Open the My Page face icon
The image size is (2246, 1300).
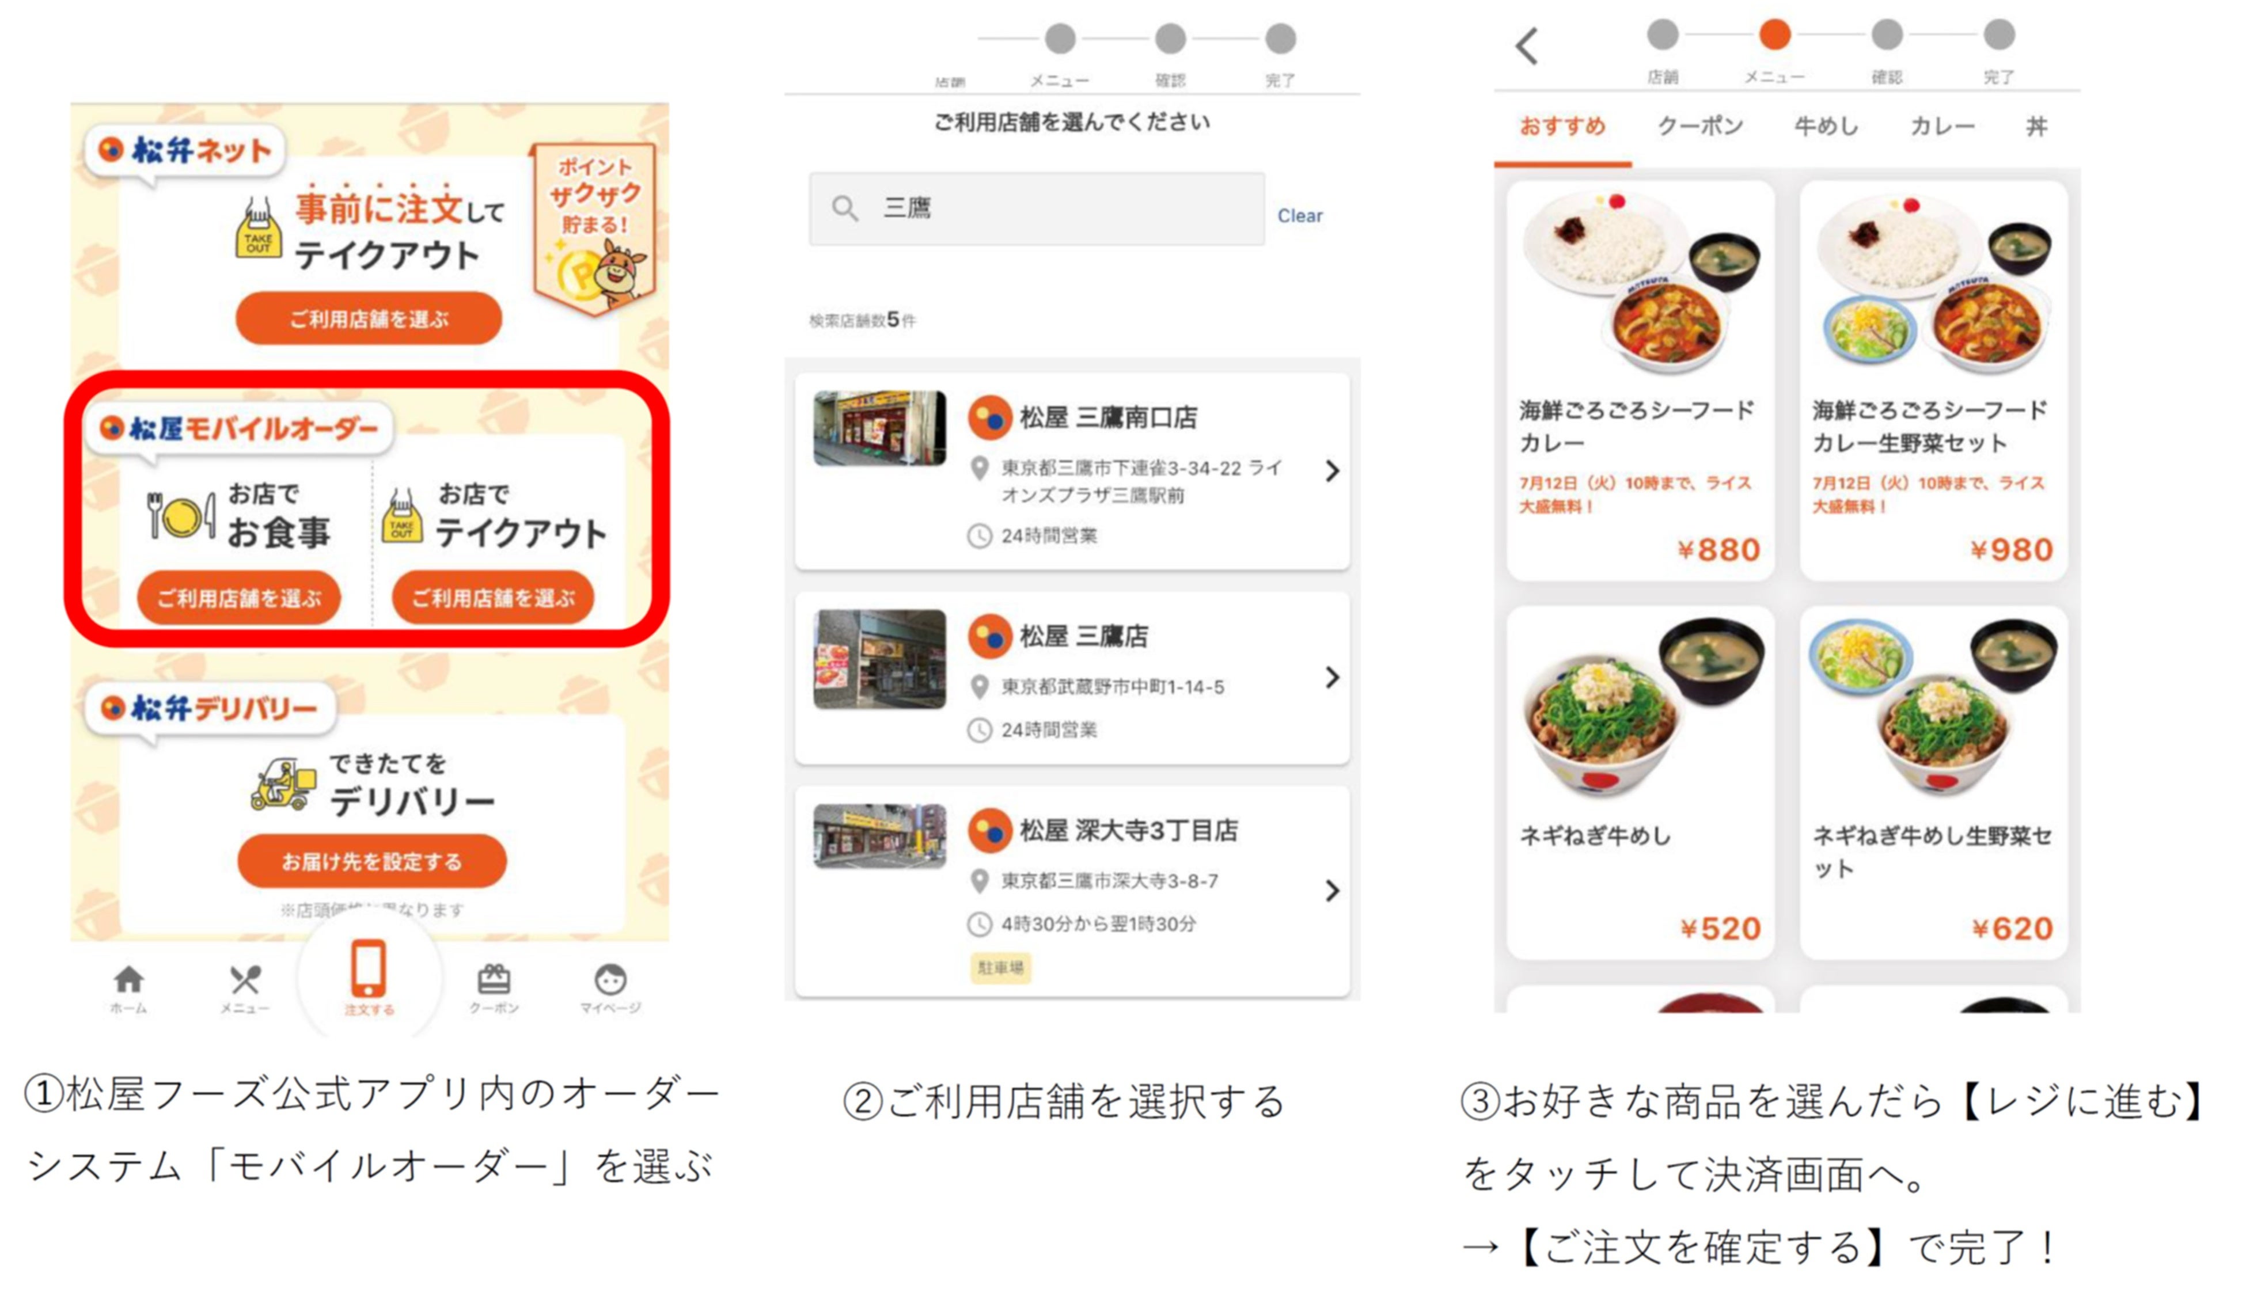610,980
